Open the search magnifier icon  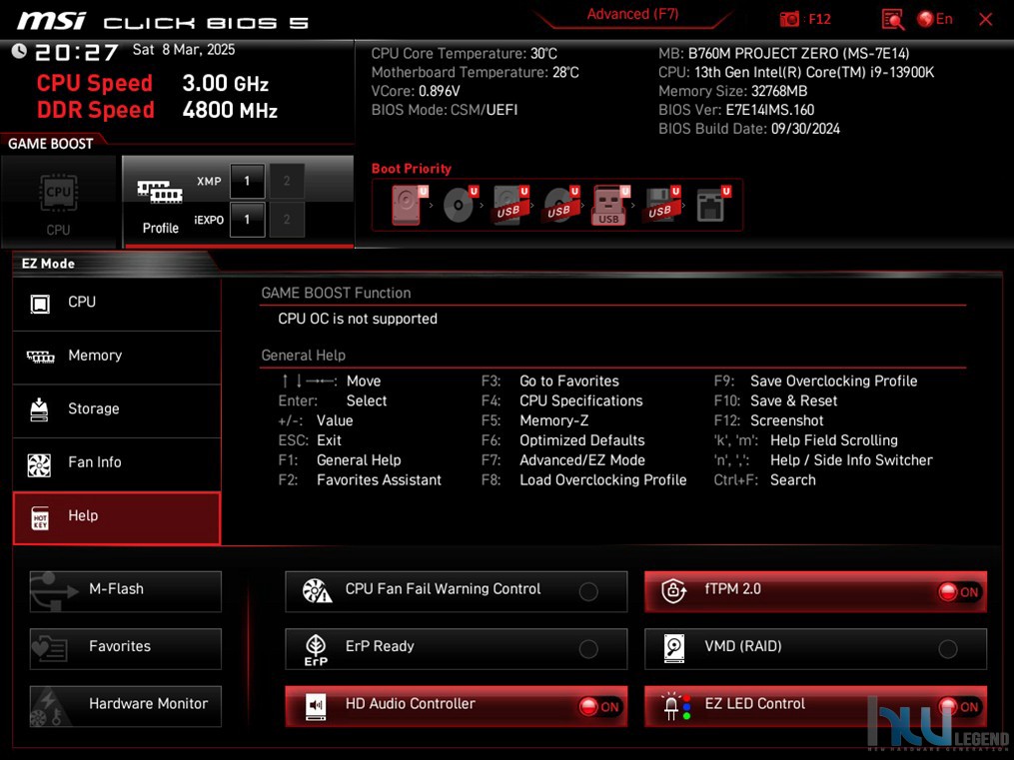pyautogui.click(x=893, y=19)
